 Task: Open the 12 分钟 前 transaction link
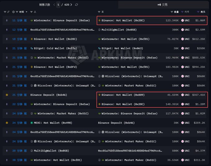[20, 30]
